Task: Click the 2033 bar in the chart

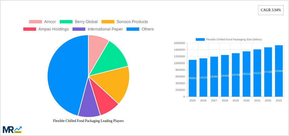Action: click(279, 71)
